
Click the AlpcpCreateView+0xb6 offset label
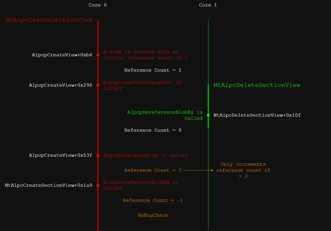pyautogui.click(x=62, y=55)
